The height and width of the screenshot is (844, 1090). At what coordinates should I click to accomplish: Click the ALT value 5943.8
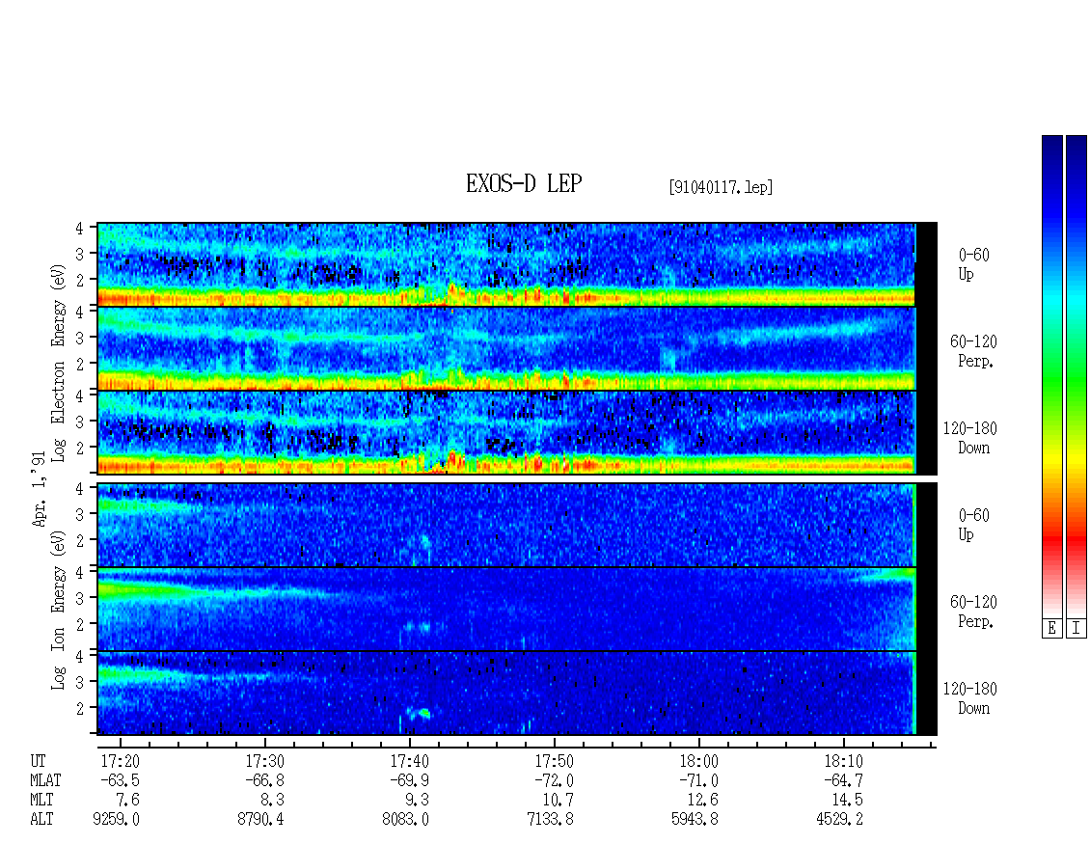695,820
